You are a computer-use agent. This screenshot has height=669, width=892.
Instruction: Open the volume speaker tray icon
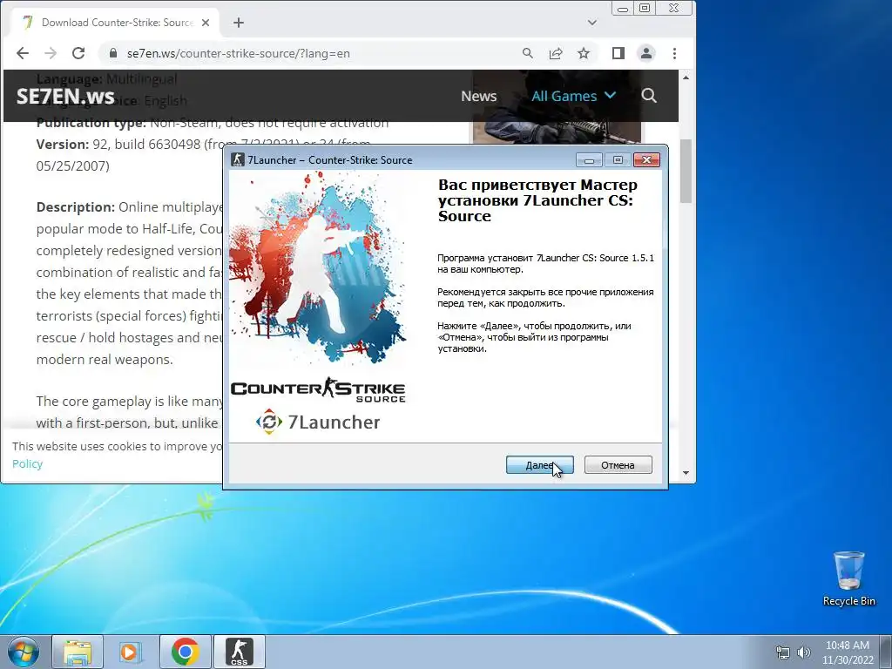point(804,652)
